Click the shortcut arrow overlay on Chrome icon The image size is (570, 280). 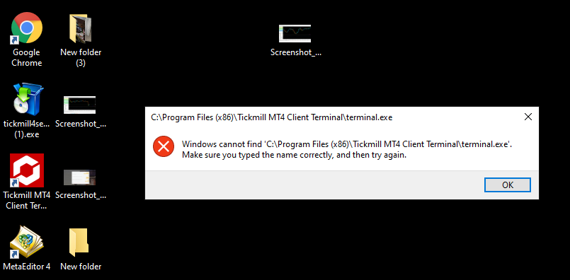point(15,40)
